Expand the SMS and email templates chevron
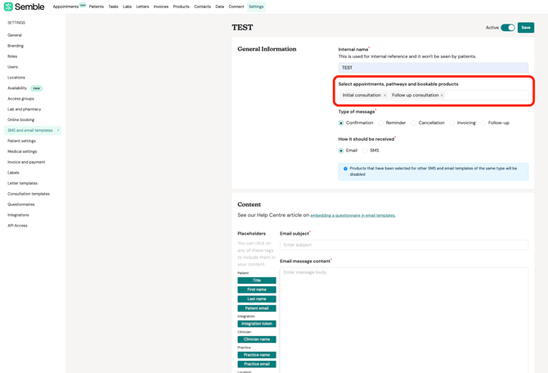This screenshot has height=373, width=548. pos(58,130)
